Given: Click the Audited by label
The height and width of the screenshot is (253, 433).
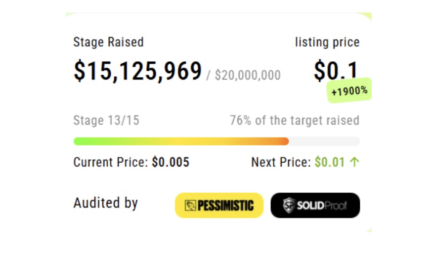Looking at the screenshot, I should (x=105, y=203).
